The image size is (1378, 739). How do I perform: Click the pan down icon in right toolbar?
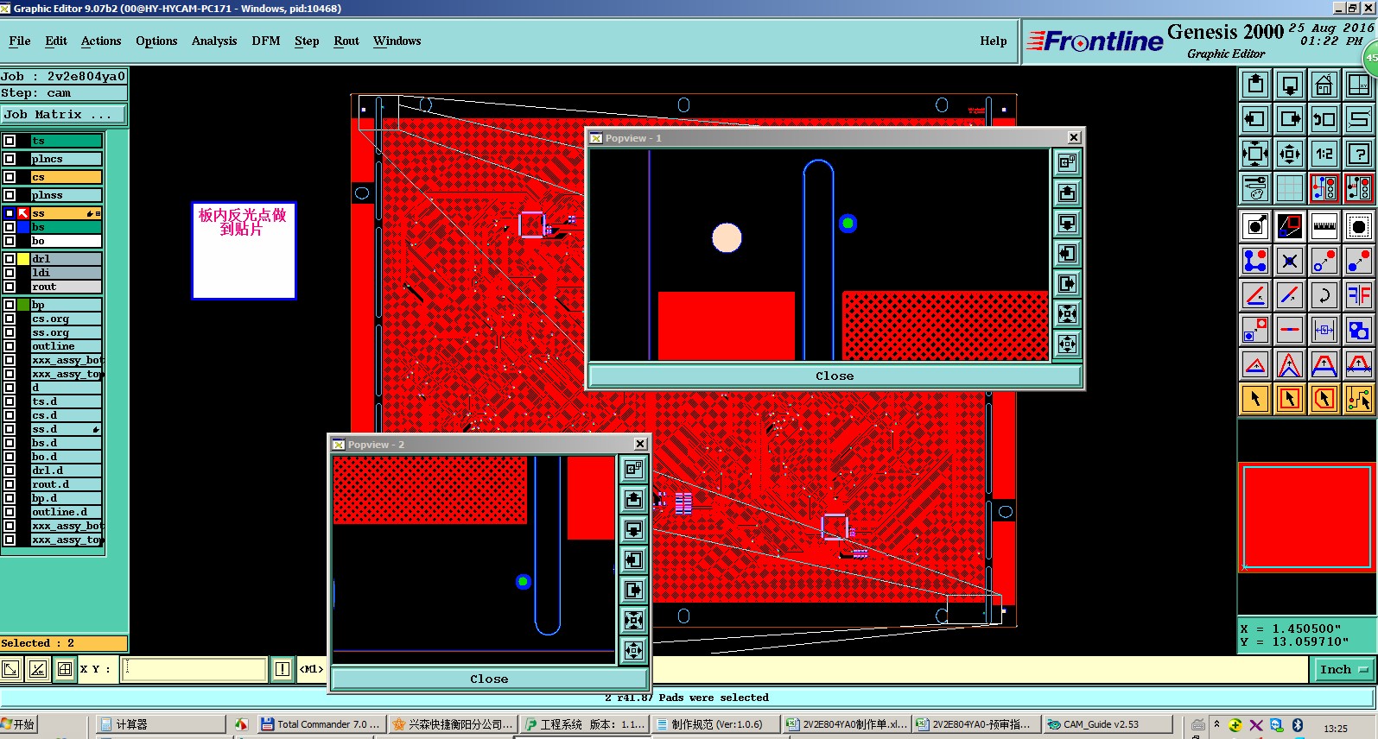1290,85
